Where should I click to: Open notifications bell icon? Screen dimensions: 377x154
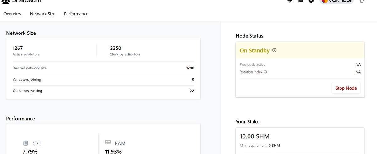click(x=290, y=1)
